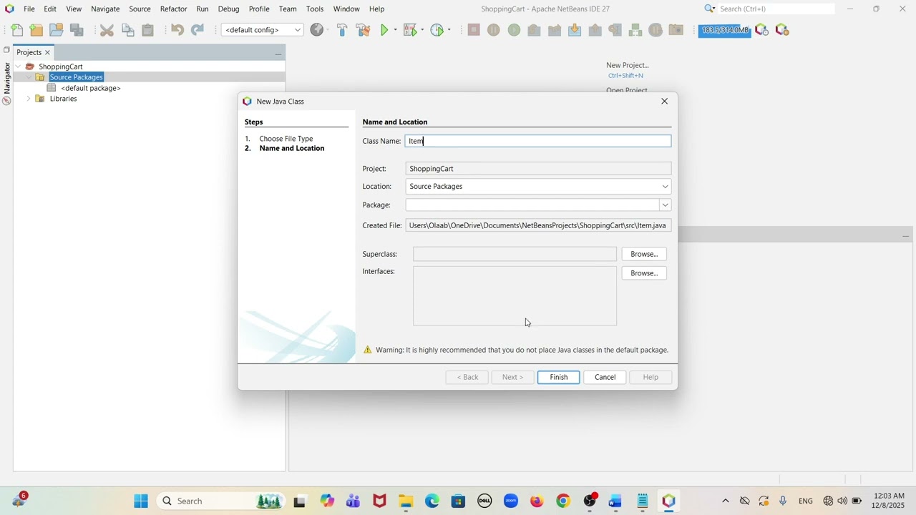This screenshot has height=515, width=916.
Task: Open the Edit menu
Action: (50, 9)
